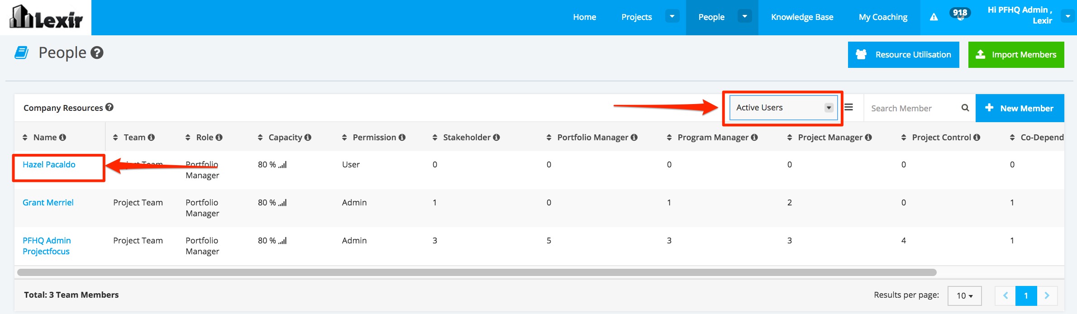Click the Company Resources help icon
This screenshot has width=1077, height=314.
coord(110,107)
